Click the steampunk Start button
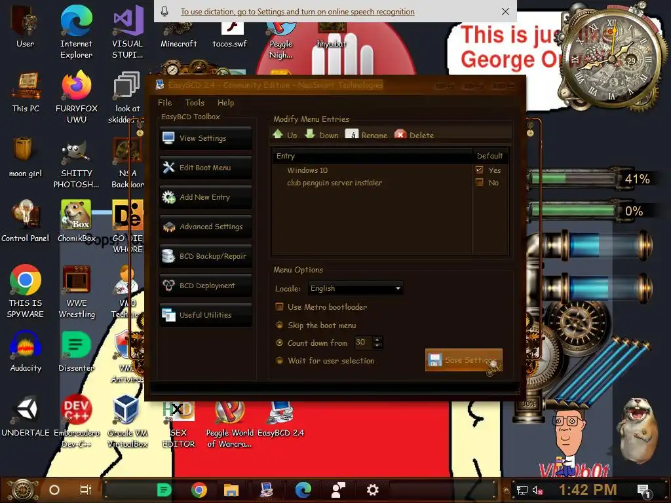This screenshot has width=671, height=503. tap(22, 490)
